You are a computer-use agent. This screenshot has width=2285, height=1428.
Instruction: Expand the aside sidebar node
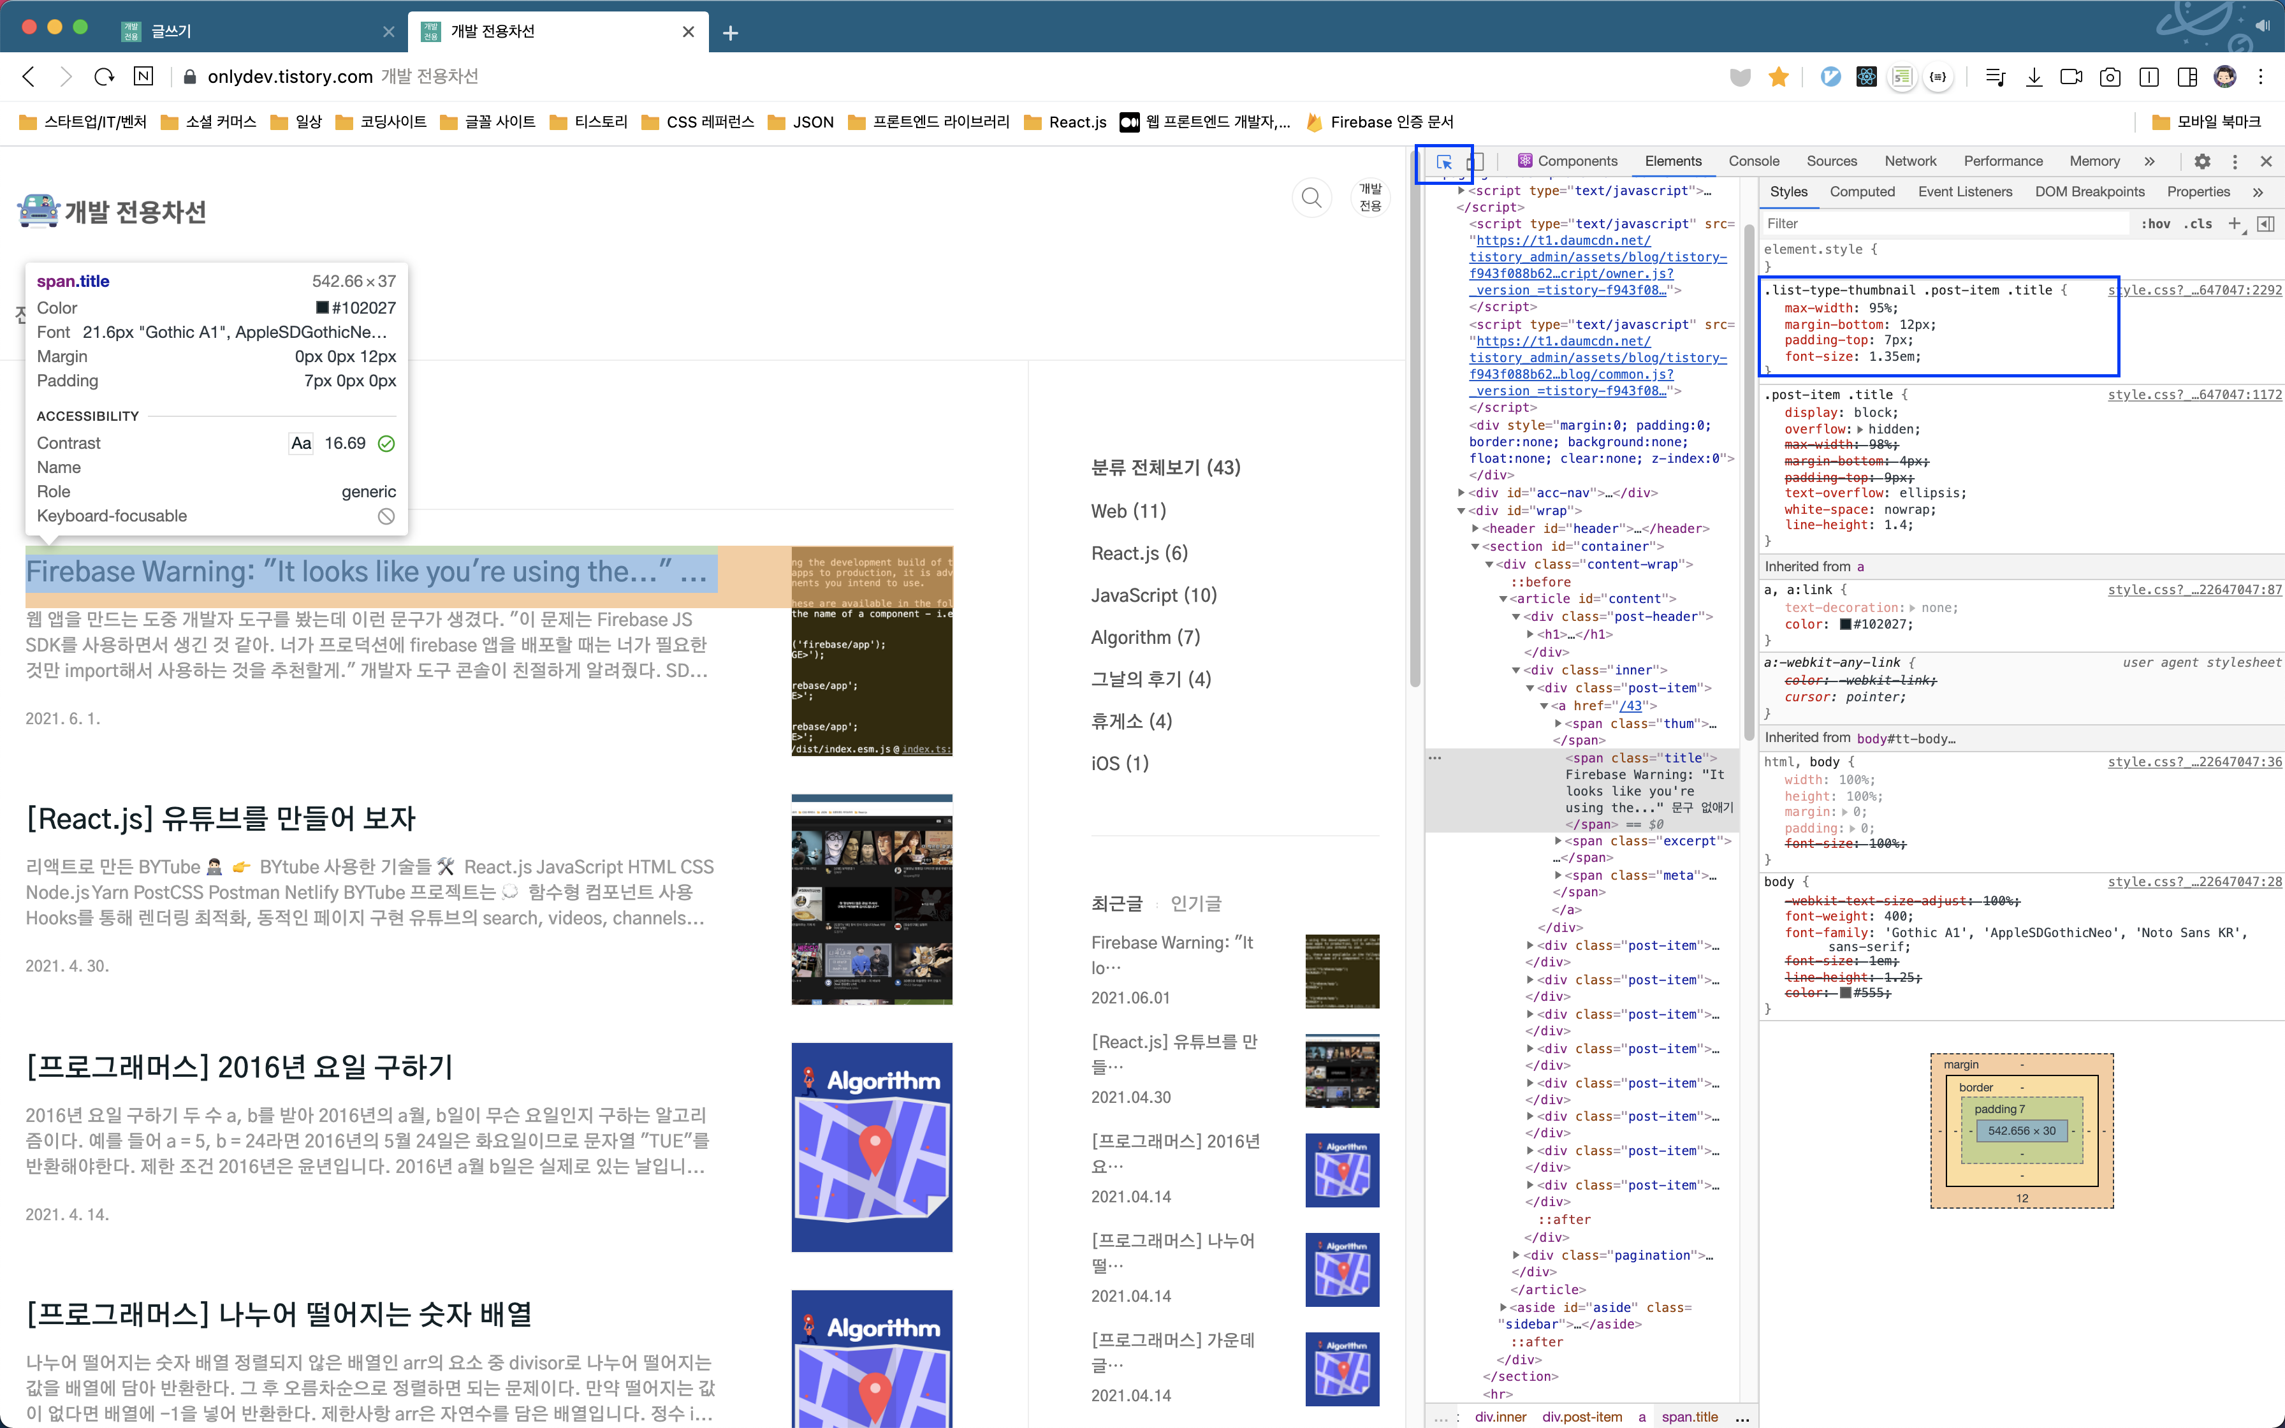tap(1503, 1307)
